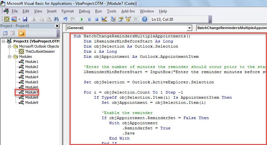Click the Break pause icon
Image resolution: width=267 pixels, height=145 pixels.
89,19
